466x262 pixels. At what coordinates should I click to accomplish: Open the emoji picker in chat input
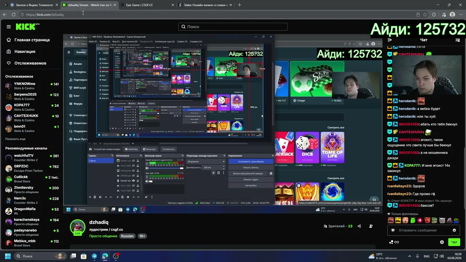454,230
